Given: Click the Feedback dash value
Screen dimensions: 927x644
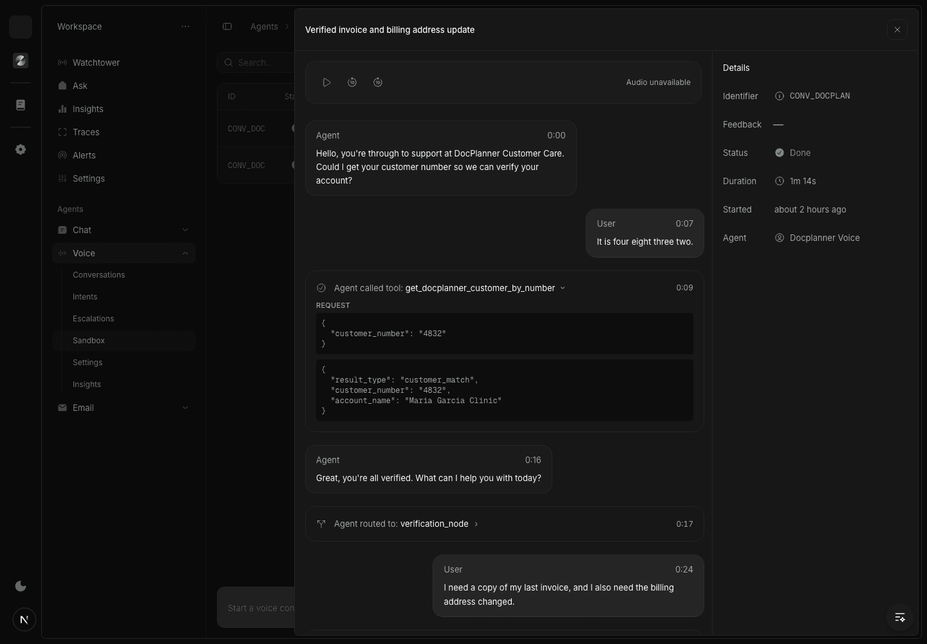Looking at the screenshot, I should pos(778,124).
